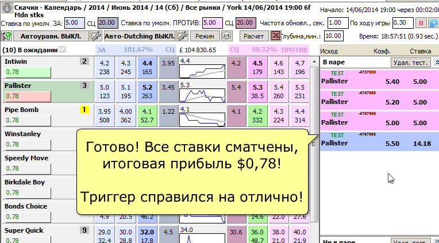Select runner Winstanley name
Viewport: 439px width, 243px height.
(x=22, y=134)
